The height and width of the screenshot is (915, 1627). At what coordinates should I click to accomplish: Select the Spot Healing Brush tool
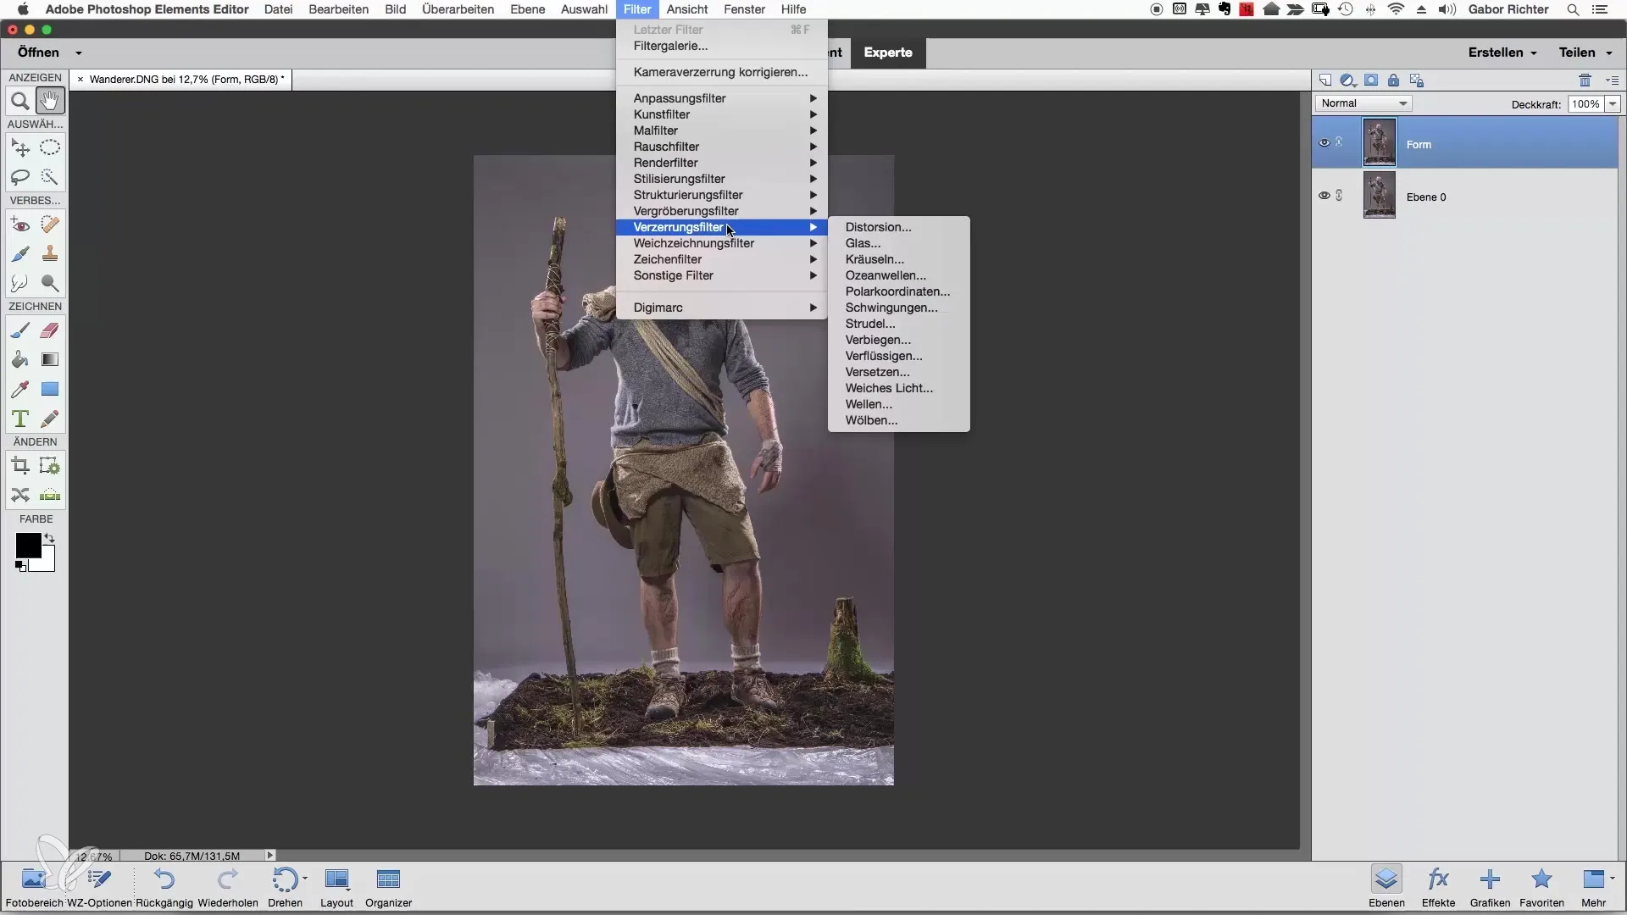(x=50, y=225)
